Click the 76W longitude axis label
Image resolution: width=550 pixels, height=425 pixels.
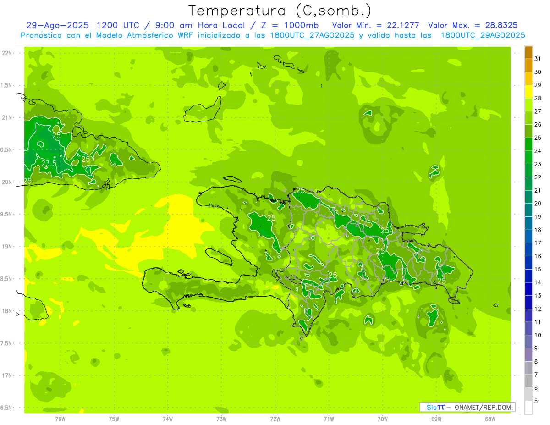point(60,419)
